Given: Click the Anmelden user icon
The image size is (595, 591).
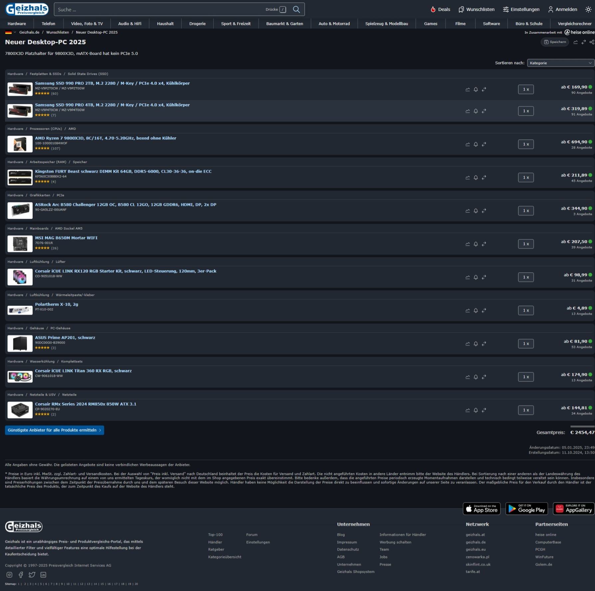Looking at the screenshot, I should pos(550,9).
